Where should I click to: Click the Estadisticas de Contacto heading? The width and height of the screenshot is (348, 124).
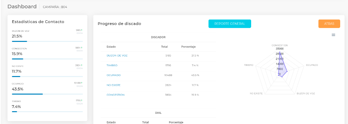pyautogui.click(x=38, y=22)
